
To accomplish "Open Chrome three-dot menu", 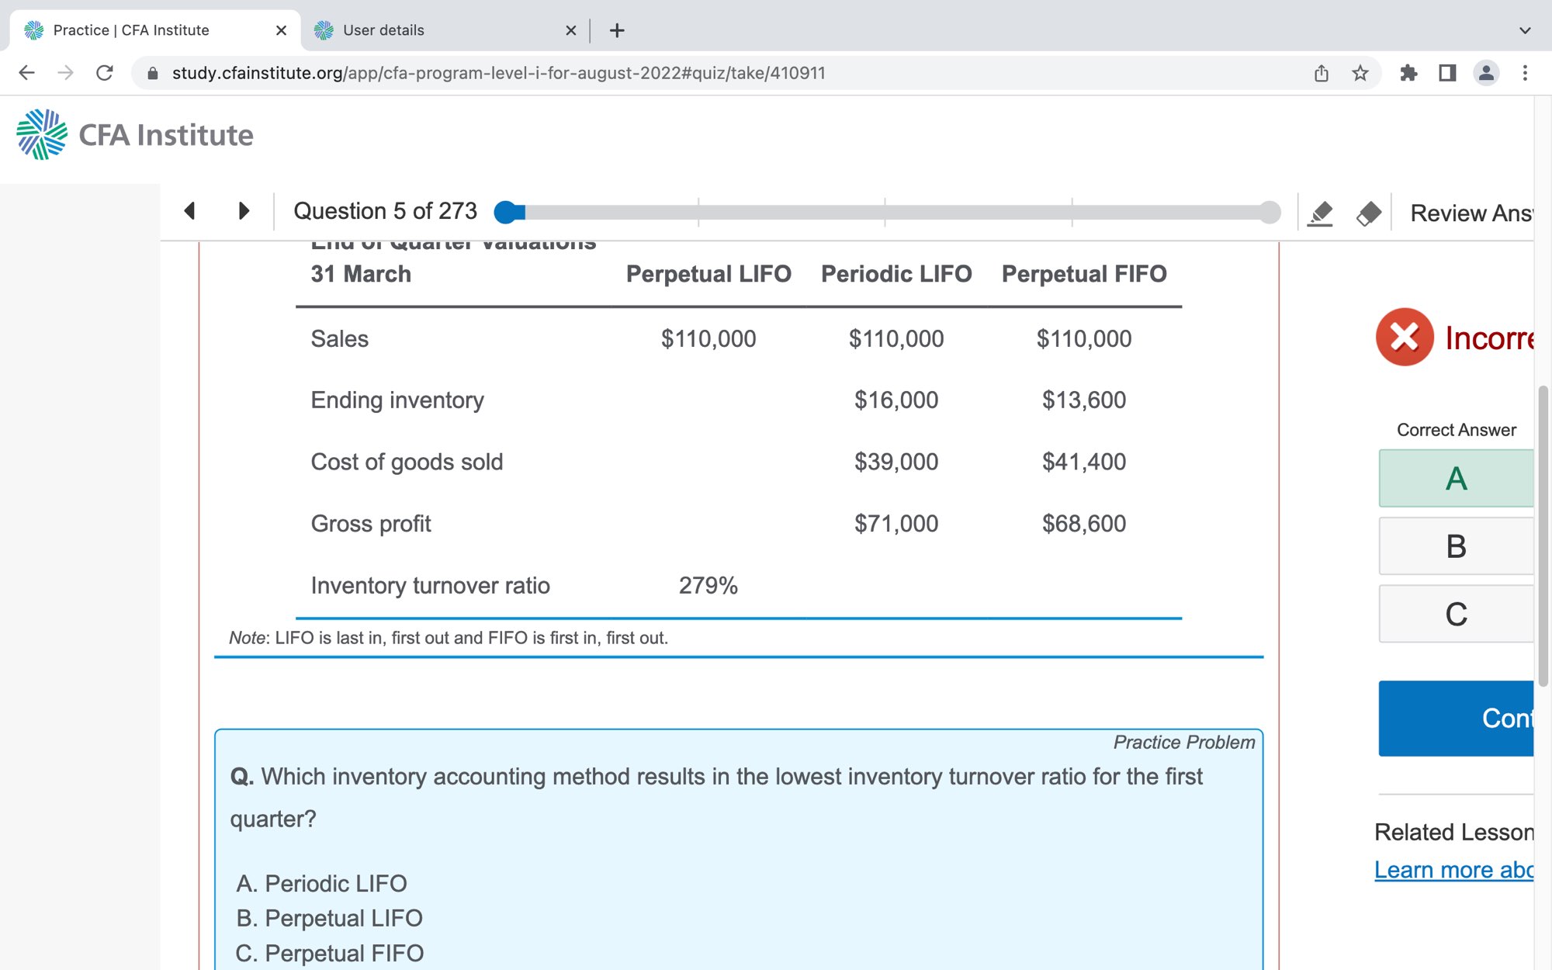I will coord(1525,73).
